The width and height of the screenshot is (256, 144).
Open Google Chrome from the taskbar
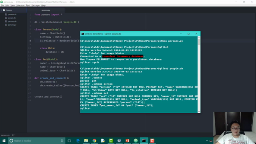(94, 141)
